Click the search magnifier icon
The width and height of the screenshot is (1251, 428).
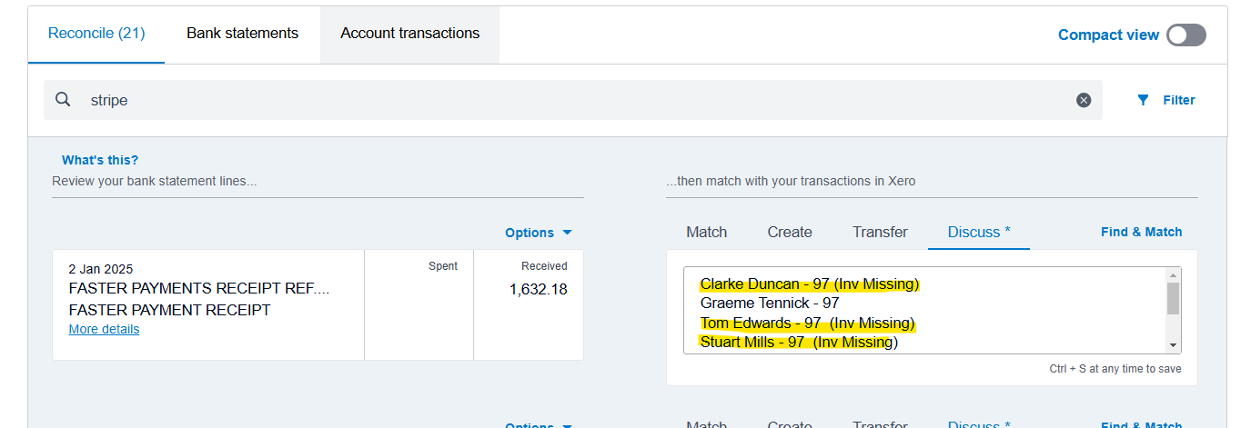[63, 100]
